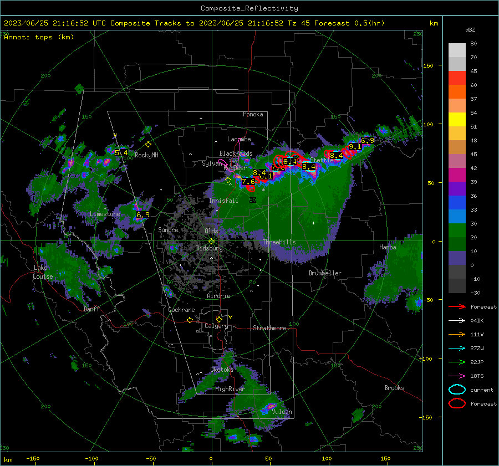Click the UTC Composite Tracks timestamp header
The height and width of the screenshot is (466, 499).
194,23
